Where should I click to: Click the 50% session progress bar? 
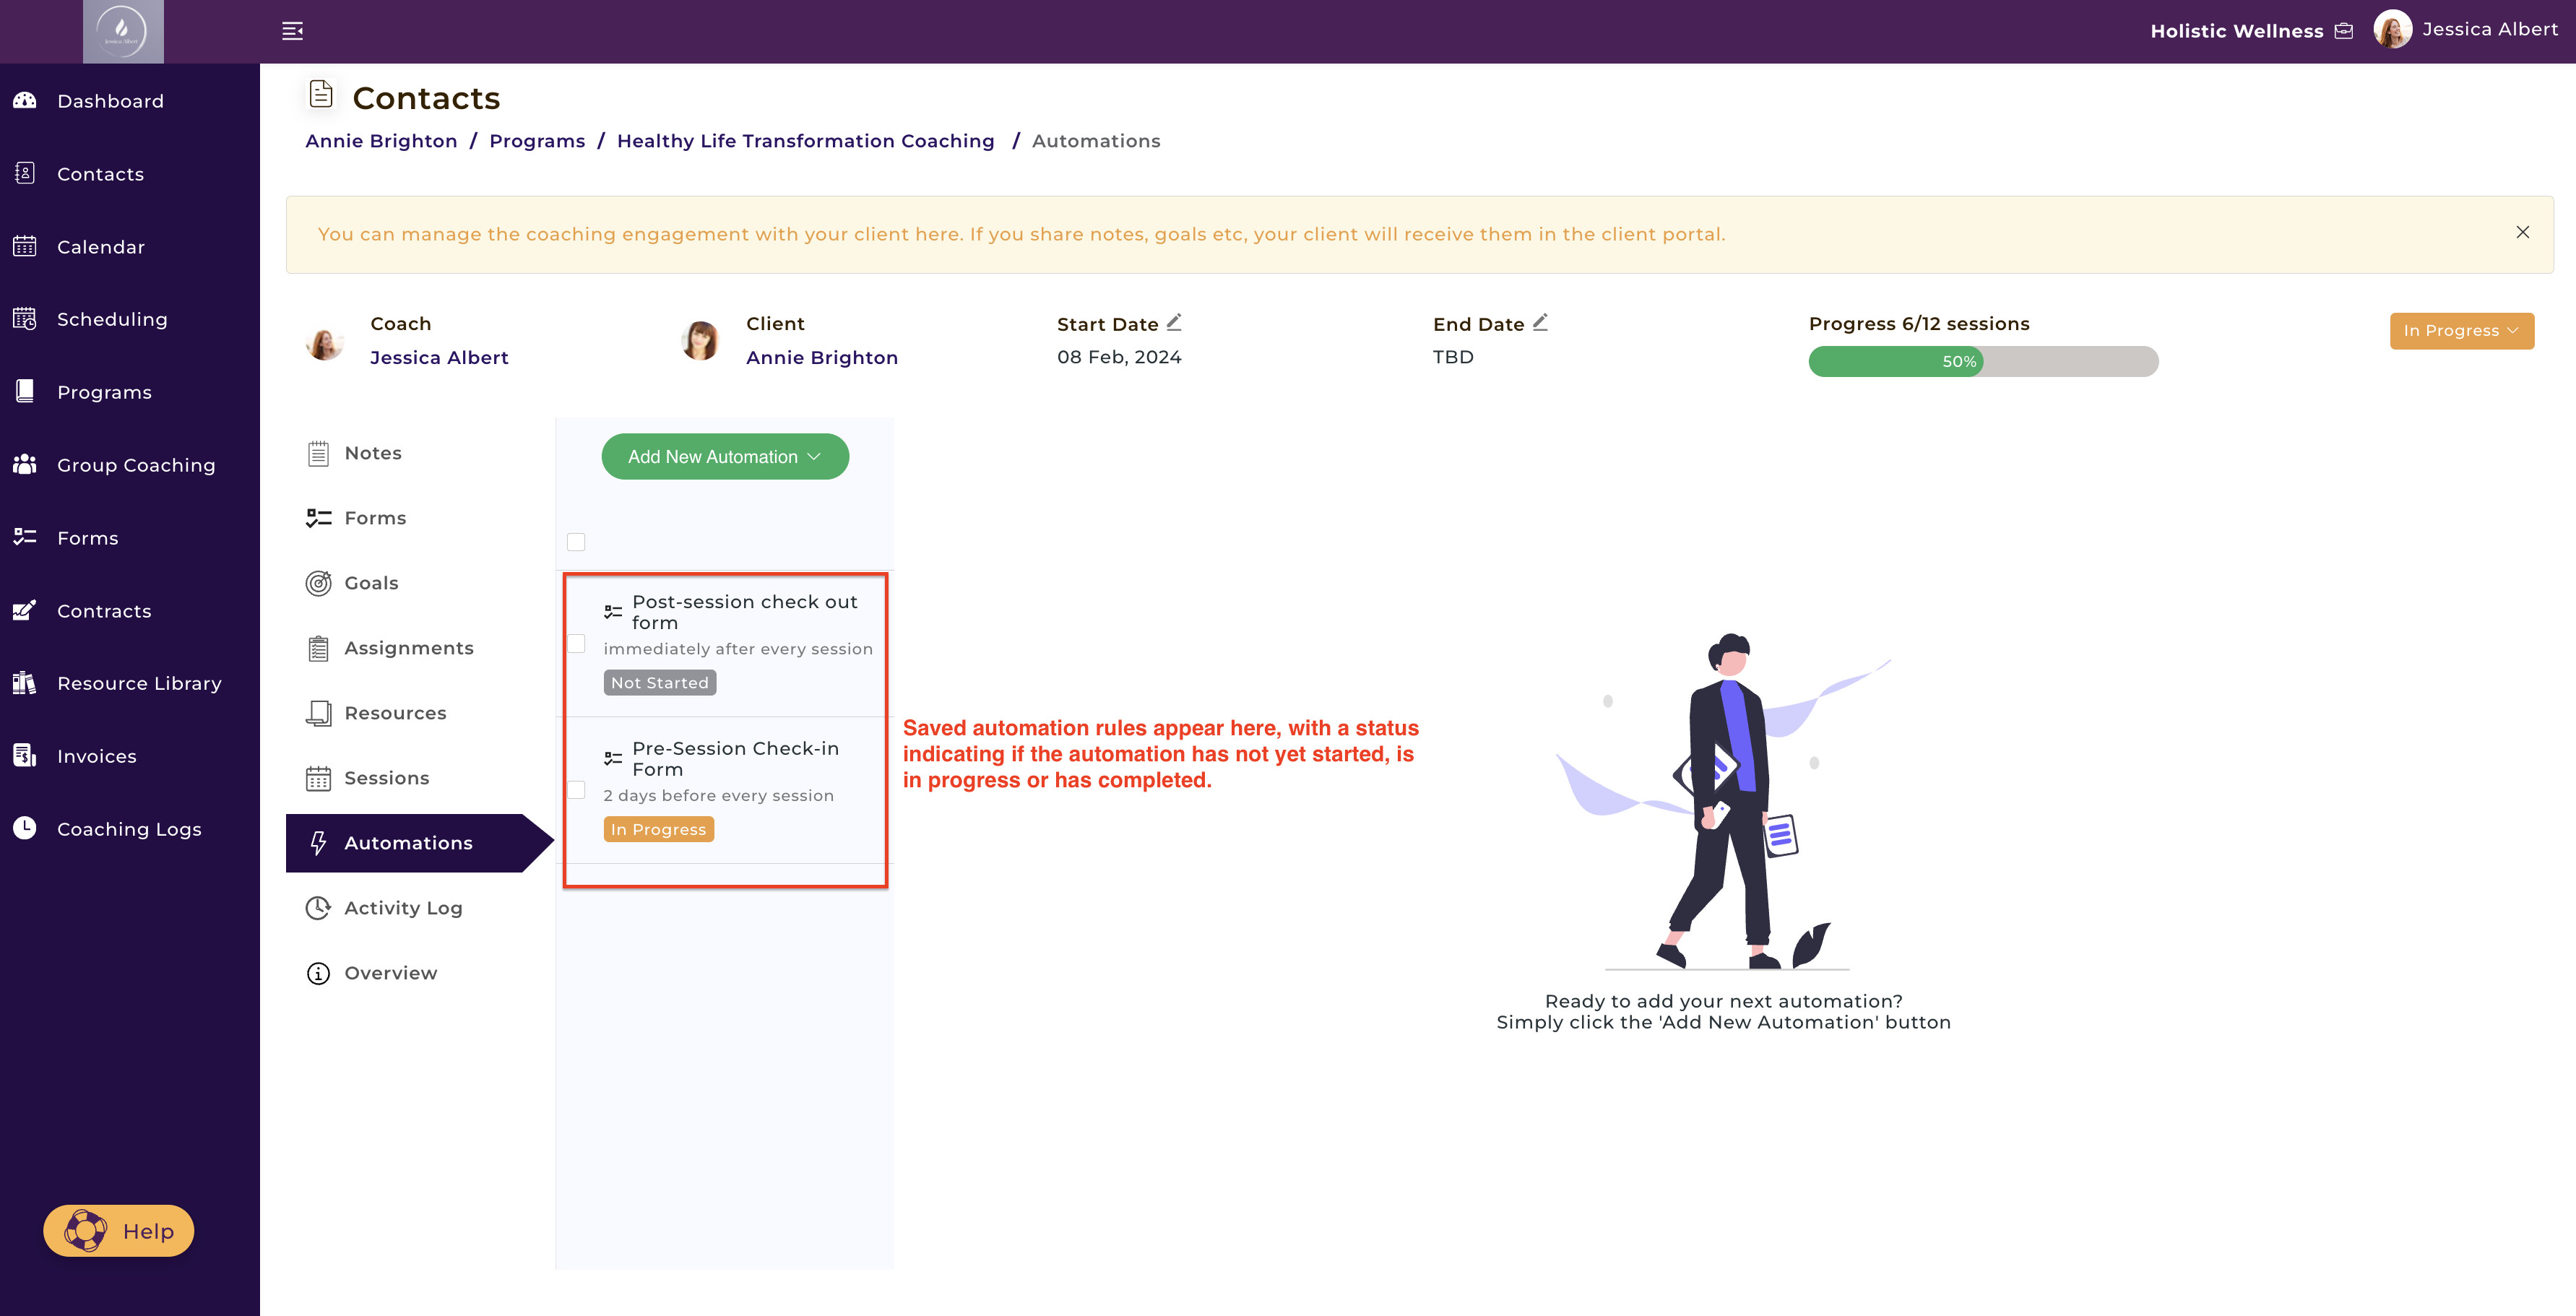tap(1983, 361)
